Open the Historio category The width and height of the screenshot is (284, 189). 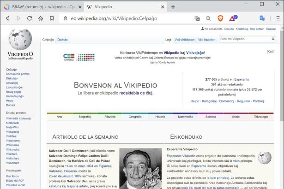(x=160, y=117)
